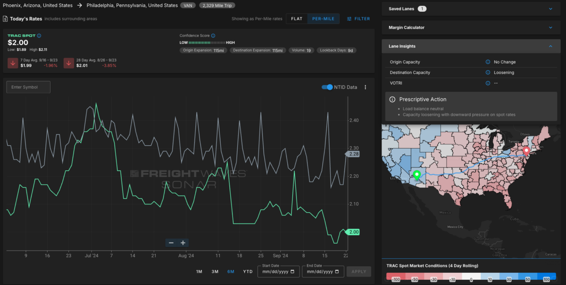
Task: Expand the Margin Calculator panel
Action: [x=550, y=28]
